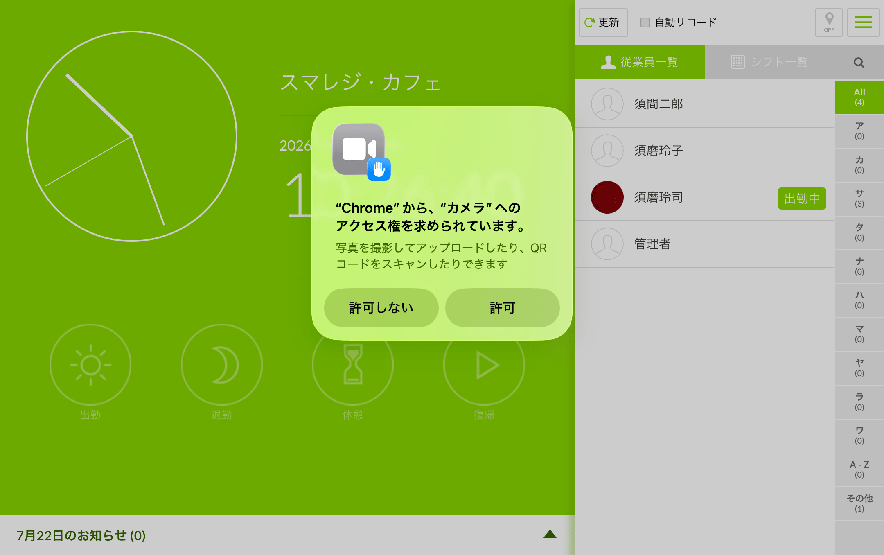This screenshot has height=555, width=884.
Task: Filter employees by ア index
Action: [859, 131]
